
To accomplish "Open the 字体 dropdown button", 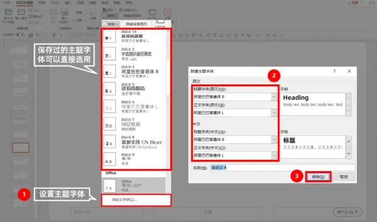I will (x=110, y=25).
